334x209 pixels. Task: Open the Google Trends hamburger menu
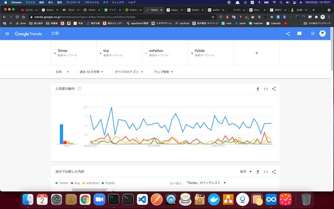click(x=7, y=33)
